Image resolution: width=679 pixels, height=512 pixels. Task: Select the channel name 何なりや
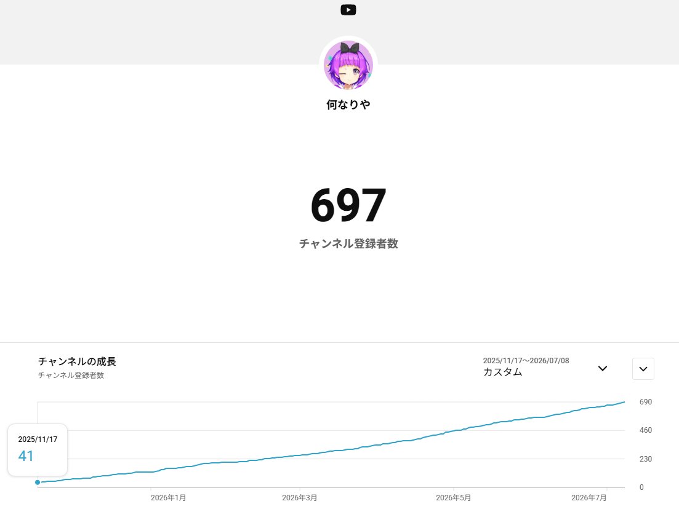[x=348, y=104]
